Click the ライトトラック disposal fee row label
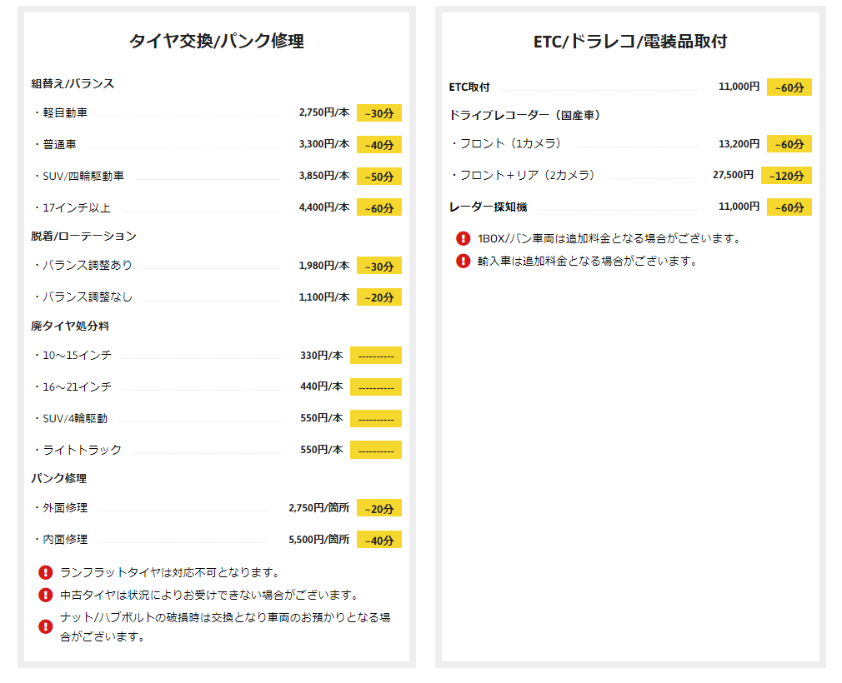The height and width of the screenshot is (683, 842). click(x=82, y=450)
